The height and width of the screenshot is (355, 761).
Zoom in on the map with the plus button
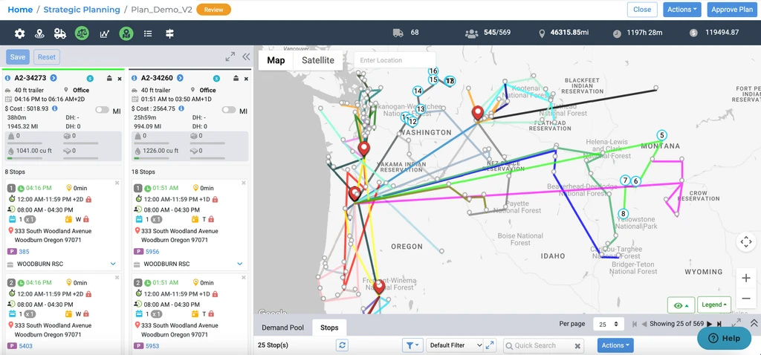tap(745, 278)
